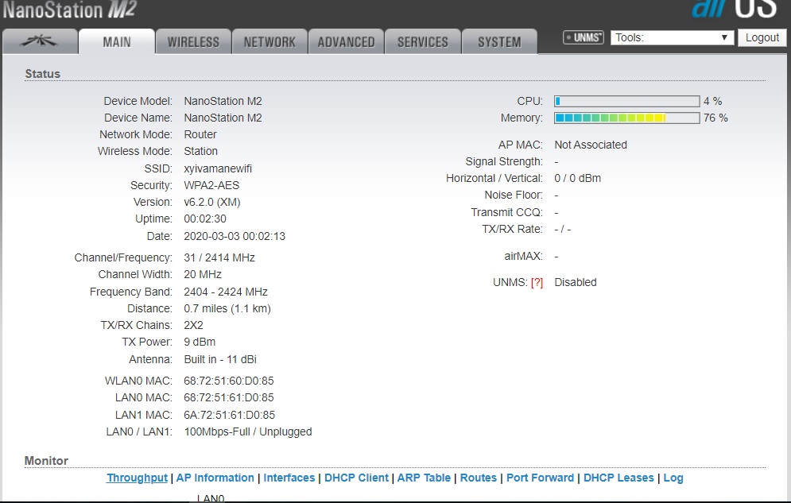This screenshot has width=791, height=503.
Task: Open the DHCP Leases link
Action: (x=618, y=478)
